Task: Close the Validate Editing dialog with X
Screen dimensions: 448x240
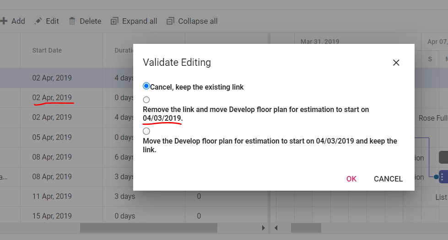Action: point(396,63)
